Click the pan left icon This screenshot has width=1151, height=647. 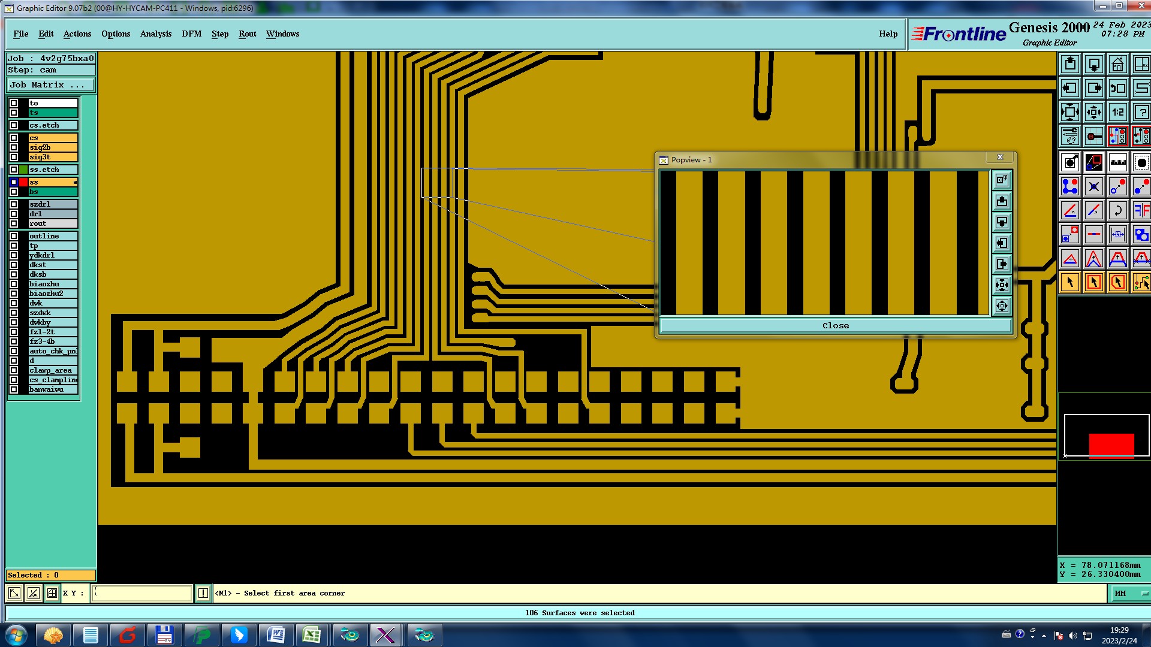[1070, 88]
